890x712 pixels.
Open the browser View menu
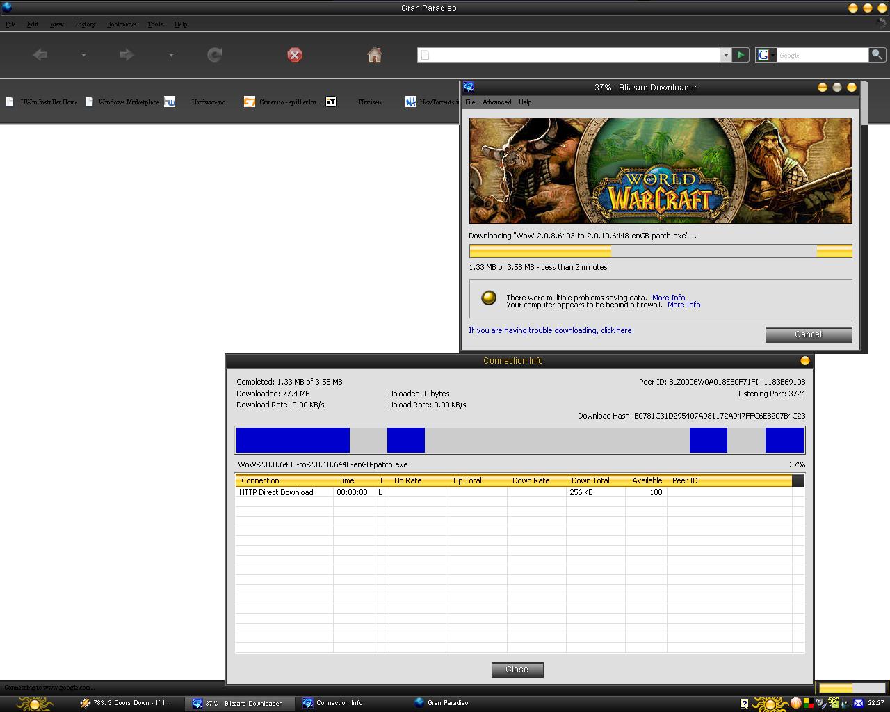point(57,24)
